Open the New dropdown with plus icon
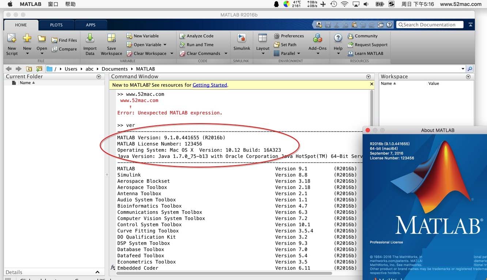Screen dimensions: 487x280 [x=27, y=44]
